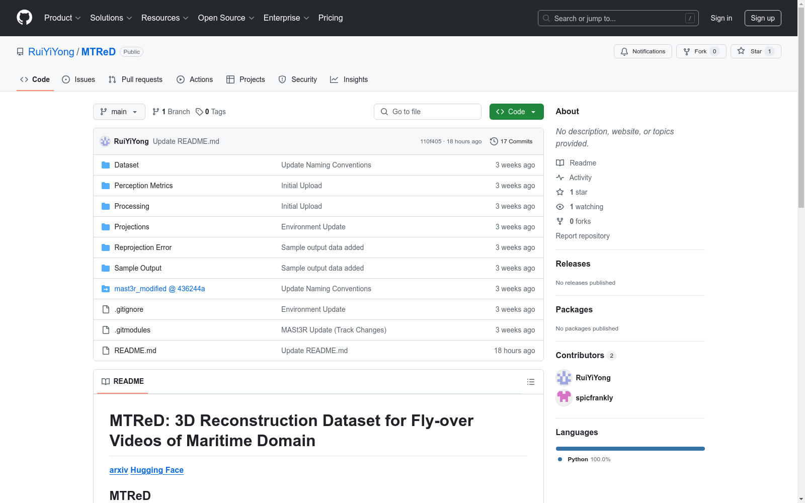Open the README outline list icon
805x503 pixels.
[531, 382]
